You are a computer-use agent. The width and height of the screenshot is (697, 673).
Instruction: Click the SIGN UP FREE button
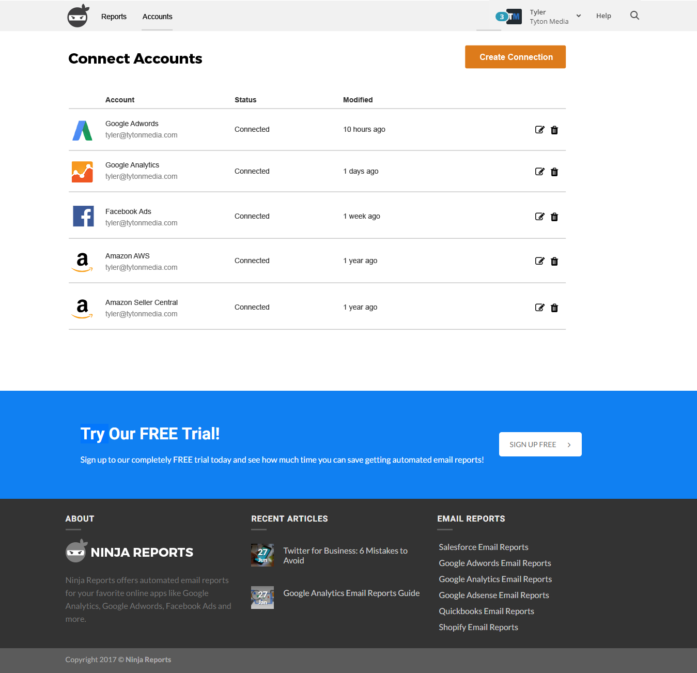(540, 445)
